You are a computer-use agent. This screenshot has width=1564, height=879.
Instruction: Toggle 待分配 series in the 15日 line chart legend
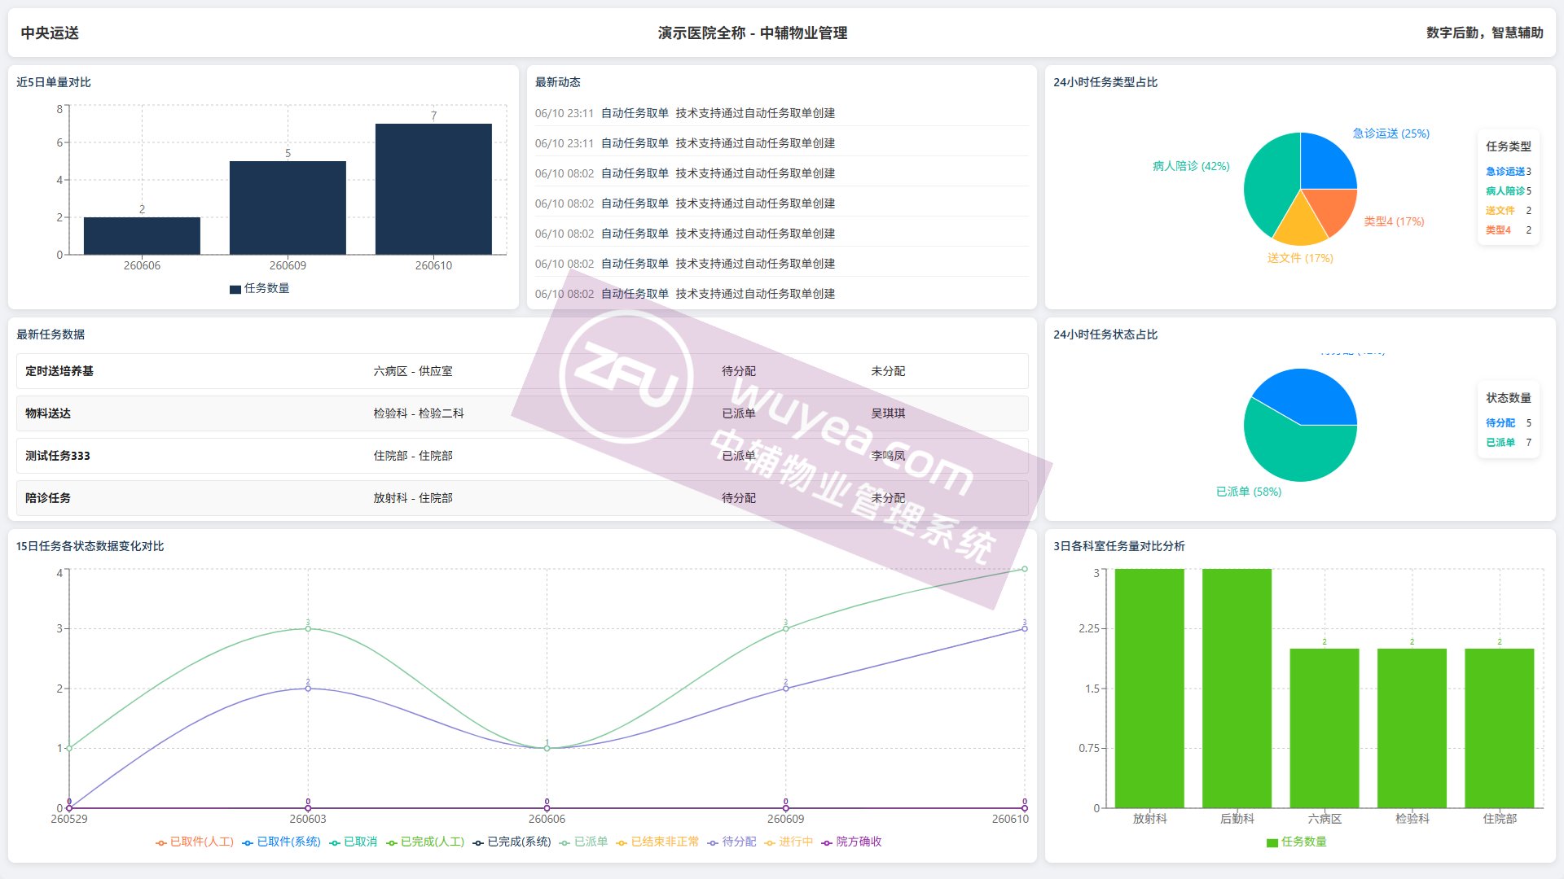coord(731,842)
